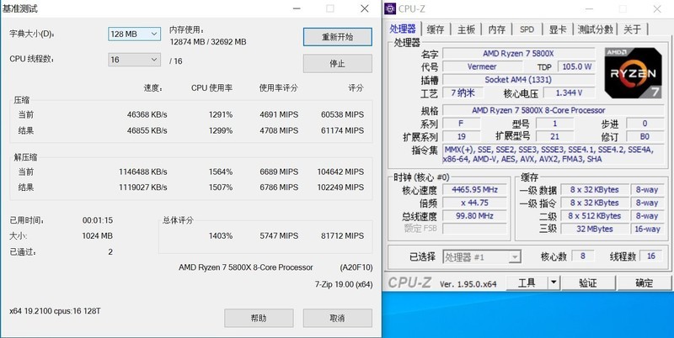Switch to the 缓存 tab
Viewport: 674px width, 338px height.
coord(436,29)
